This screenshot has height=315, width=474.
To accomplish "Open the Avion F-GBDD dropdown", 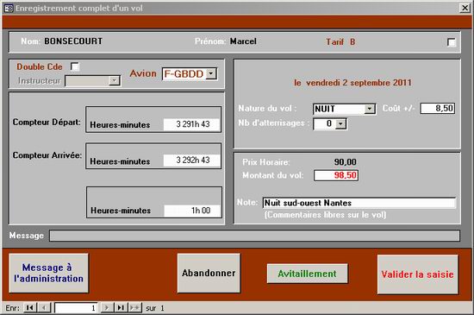I will tap(211, 73).
